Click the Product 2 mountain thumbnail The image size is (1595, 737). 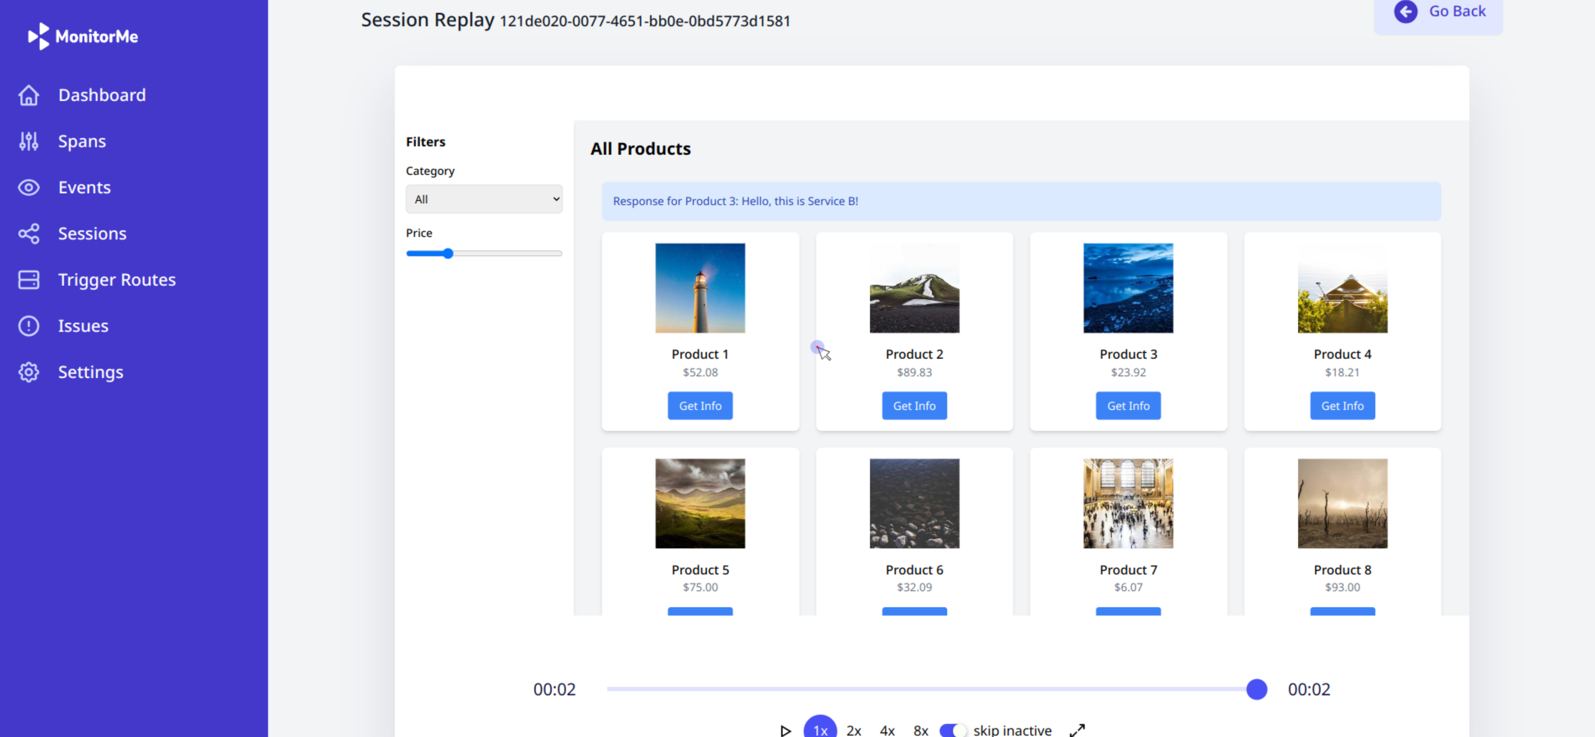pyautogui.click(x=914, y=288)
